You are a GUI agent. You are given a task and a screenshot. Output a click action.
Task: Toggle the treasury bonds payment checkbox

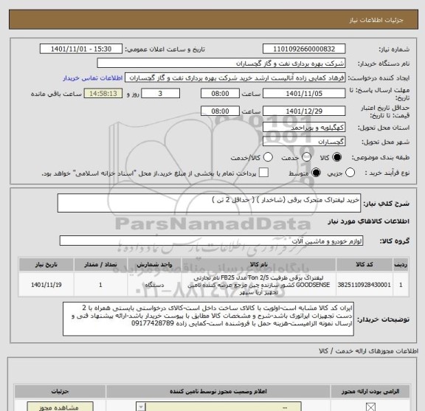[263, 173]
